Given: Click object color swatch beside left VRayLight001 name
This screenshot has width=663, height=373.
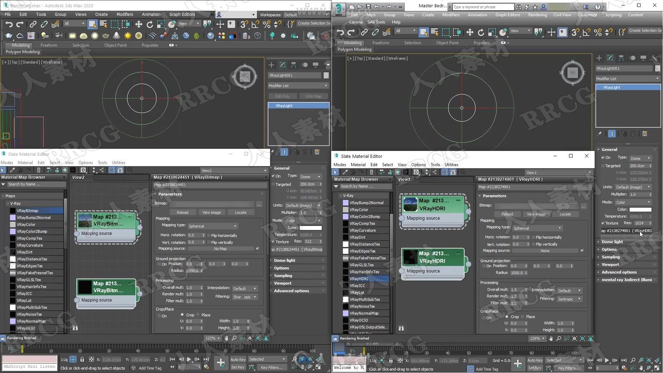Looking at the screenshot, I should click(326, 75).
